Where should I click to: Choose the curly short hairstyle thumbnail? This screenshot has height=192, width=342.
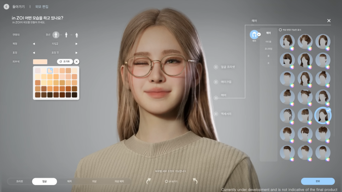323,134
